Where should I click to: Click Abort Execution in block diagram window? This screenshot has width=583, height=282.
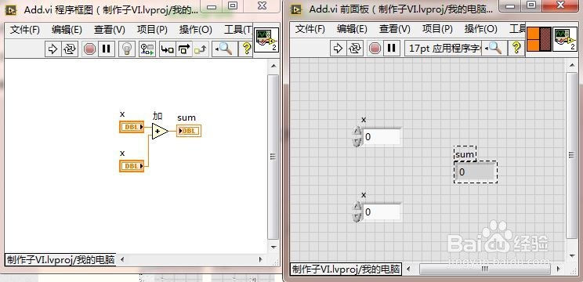[89, 49]
